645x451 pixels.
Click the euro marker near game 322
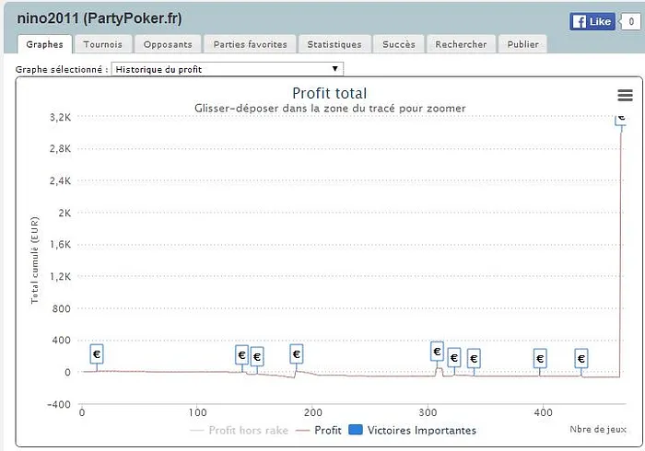453,358
